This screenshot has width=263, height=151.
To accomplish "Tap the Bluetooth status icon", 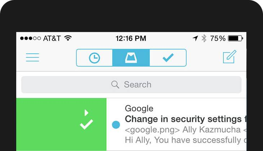I will point(204,38).
